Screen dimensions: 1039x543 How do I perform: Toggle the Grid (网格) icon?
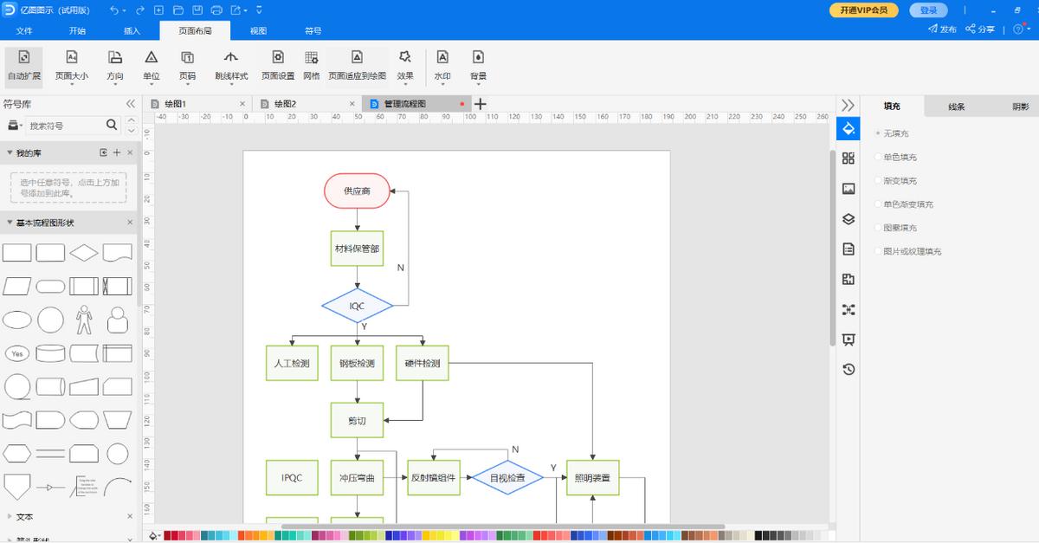[312, 65]
